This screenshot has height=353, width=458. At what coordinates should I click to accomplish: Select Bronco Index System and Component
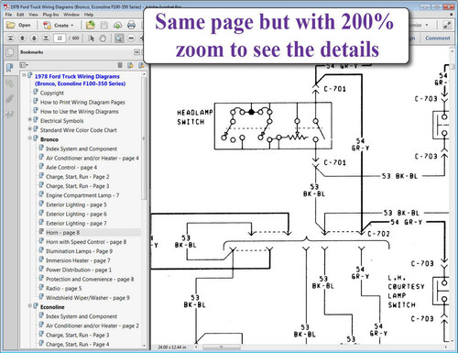pyautogui.click(x=82, y=149)
